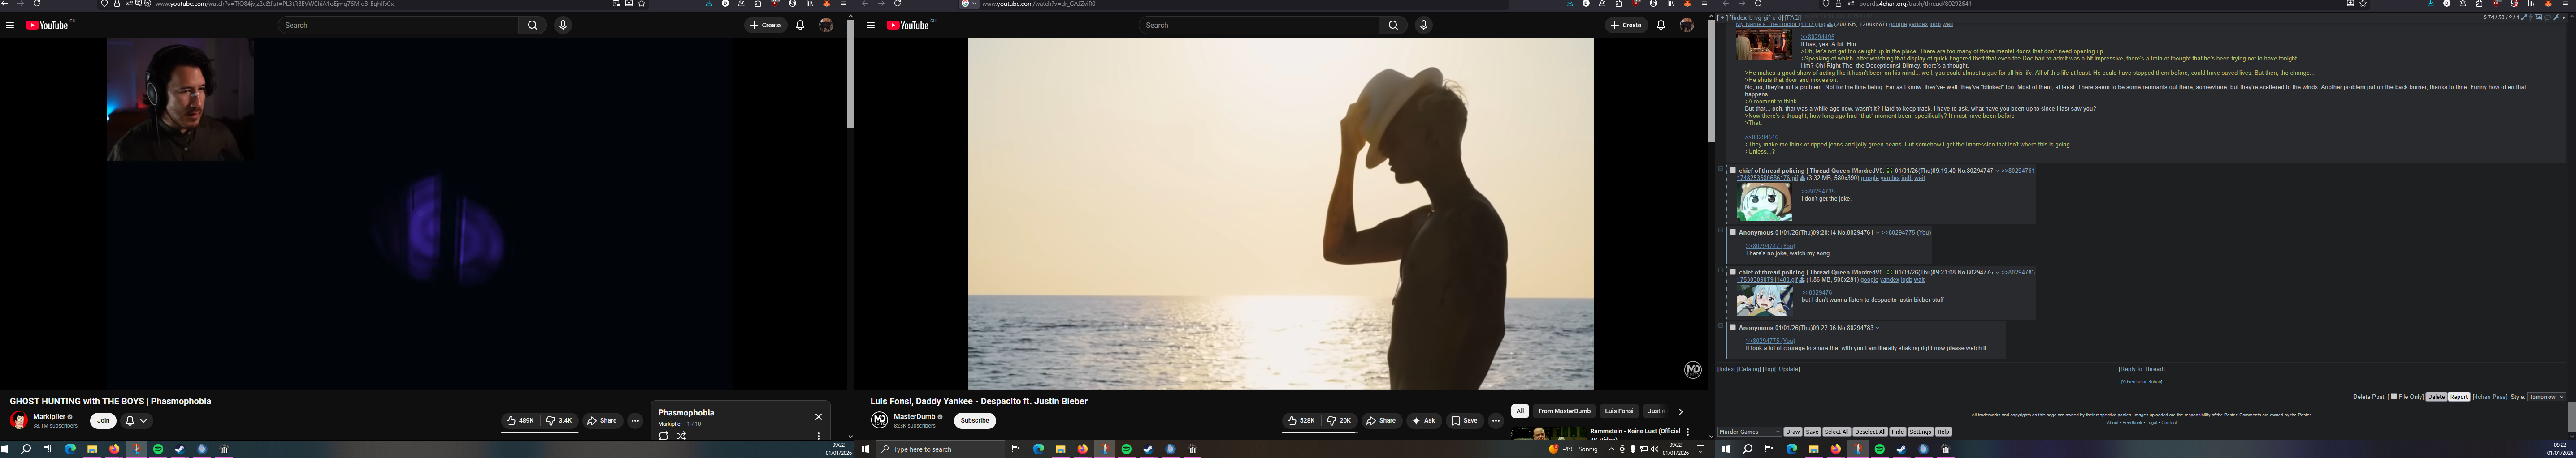Start voice search in Despacito YouTube window

click(1424, 25)
